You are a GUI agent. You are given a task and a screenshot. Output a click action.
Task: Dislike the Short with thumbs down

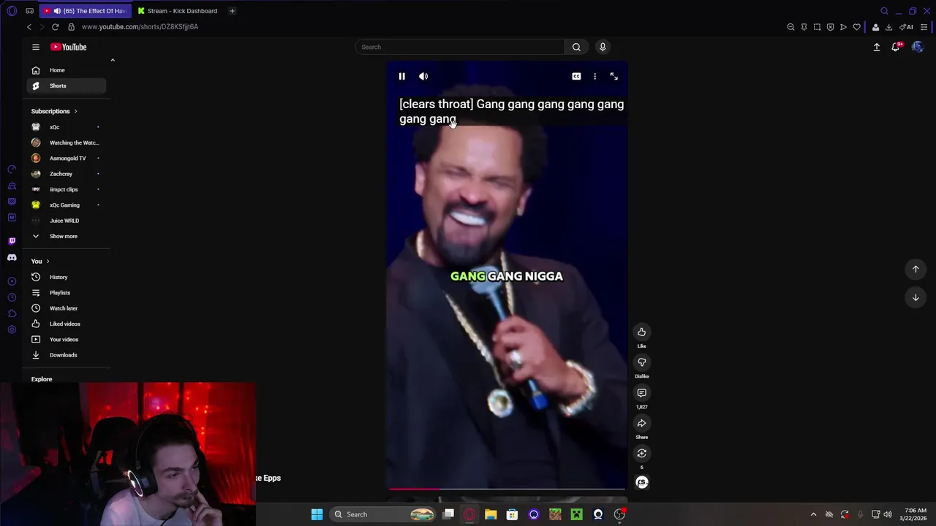(641, 362)
